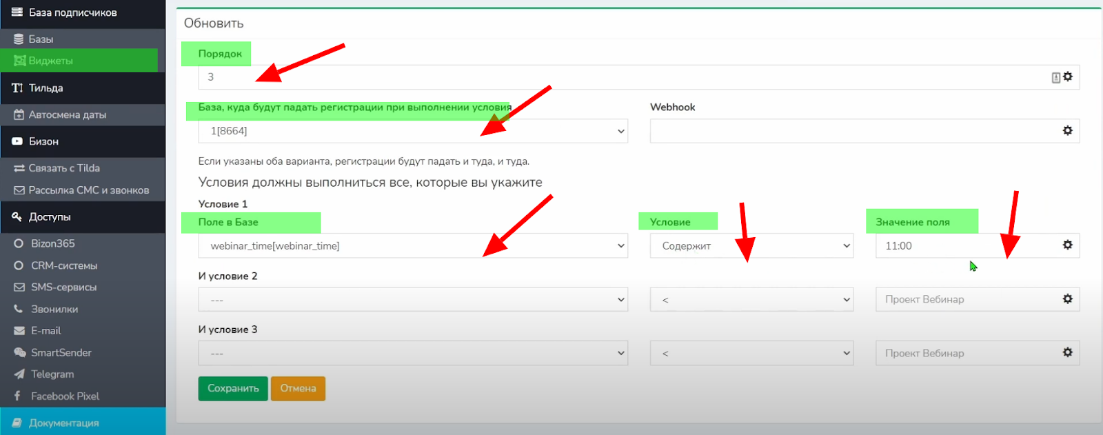This screenshot has width=1103, height=435.
Task: Click gear icon beside 11:00 value
Action: [1067, 245]
